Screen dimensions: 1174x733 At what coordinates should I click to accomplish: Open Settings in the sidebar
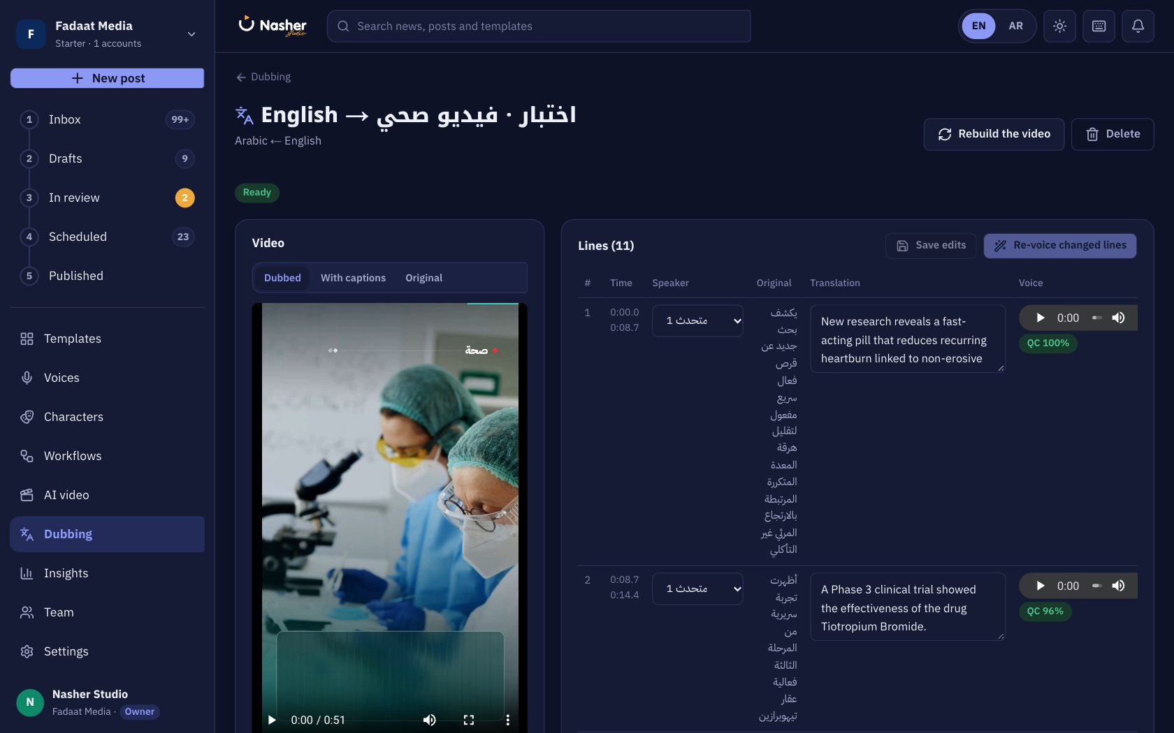coord(107,651)
